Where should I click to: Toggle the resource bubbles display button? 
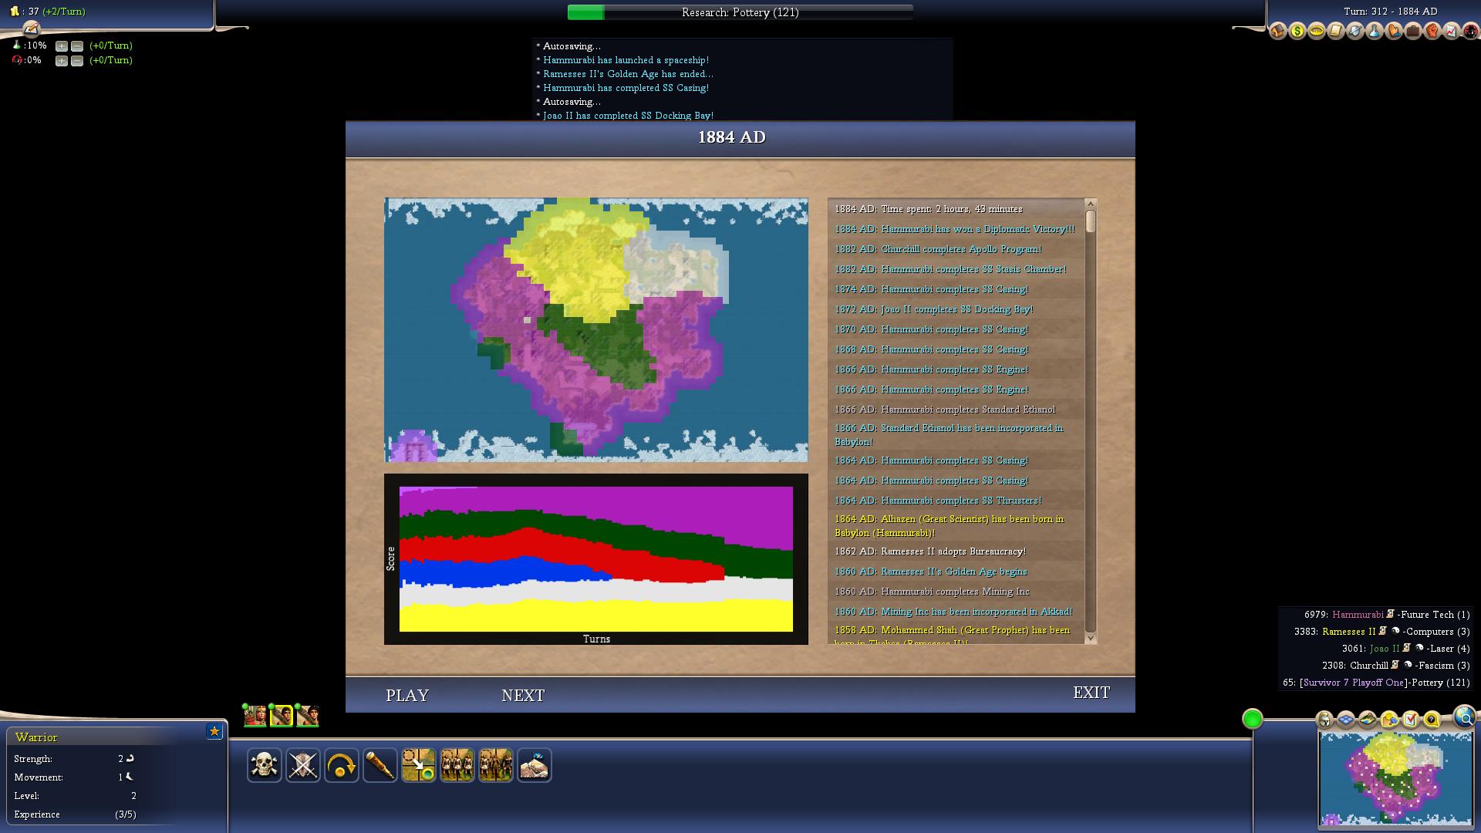[x=1390, y=720]
